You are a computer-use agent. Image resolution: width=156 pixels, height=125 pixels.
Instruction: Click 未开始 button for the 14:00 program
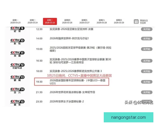147,39
